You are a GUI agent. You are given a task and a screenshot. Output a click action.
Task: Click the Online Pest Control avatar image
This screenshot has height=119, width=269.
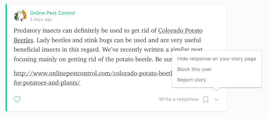[x=20, y=16]
